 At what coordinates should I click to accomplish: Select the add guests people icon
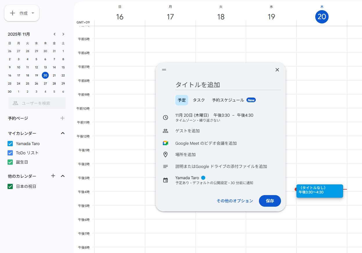tap(166, 131)
